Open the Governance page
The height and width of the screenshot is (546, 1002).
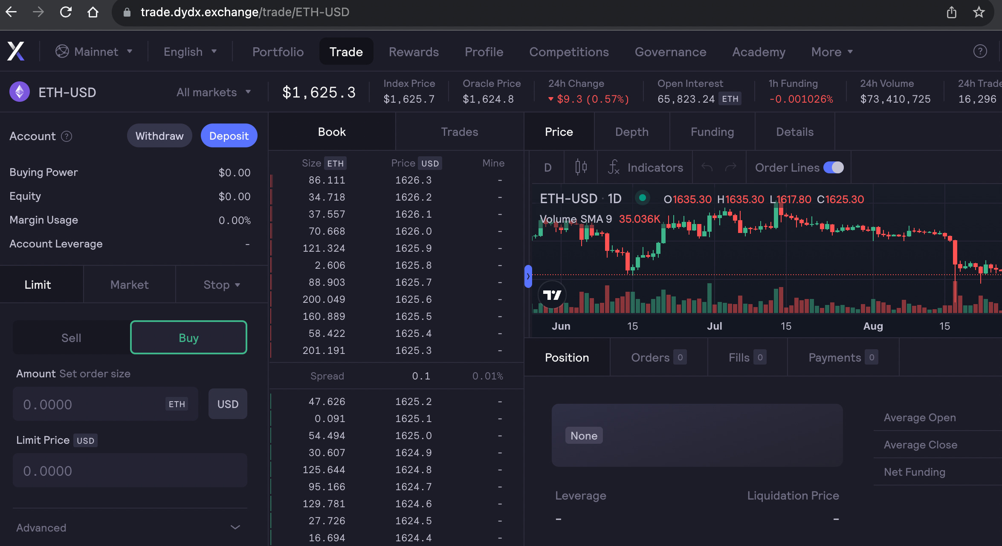[671, 52]
